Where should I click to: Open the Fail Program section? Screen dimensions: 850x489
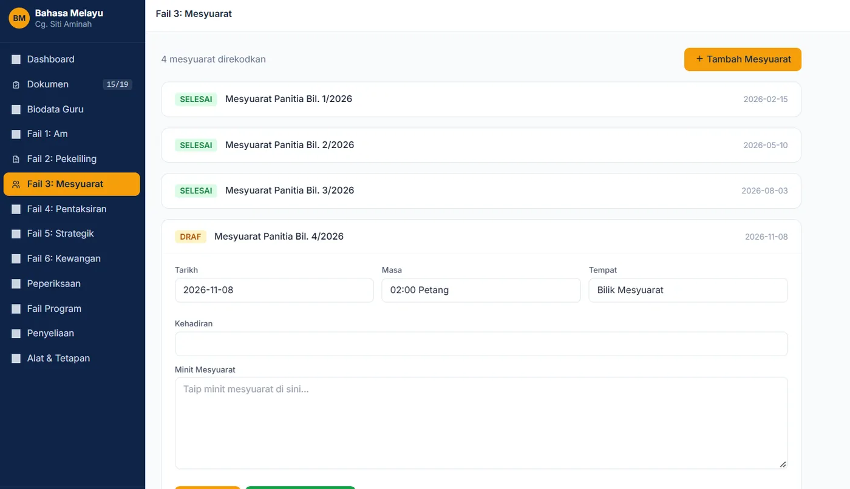72,308
